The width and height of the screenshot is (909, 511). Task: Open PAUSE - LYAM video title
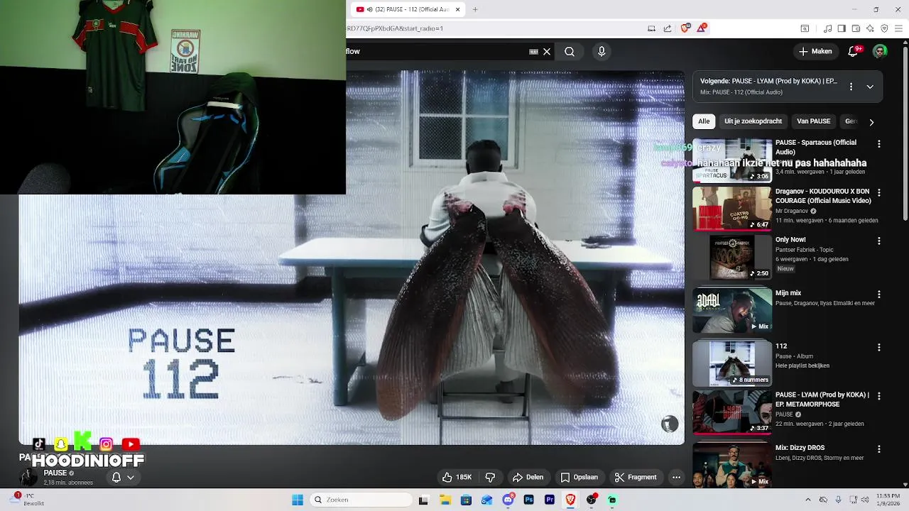[x=822, y=400]
